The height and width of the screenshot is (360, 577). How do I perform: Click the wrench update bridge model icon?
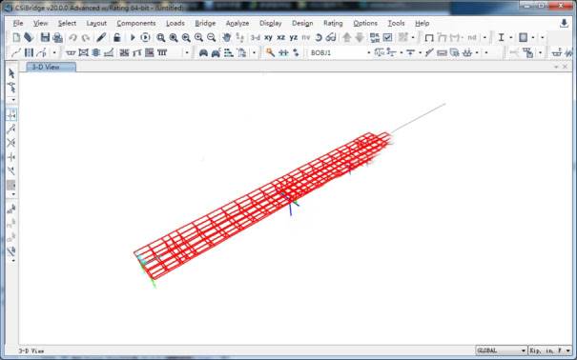[270, 52]
